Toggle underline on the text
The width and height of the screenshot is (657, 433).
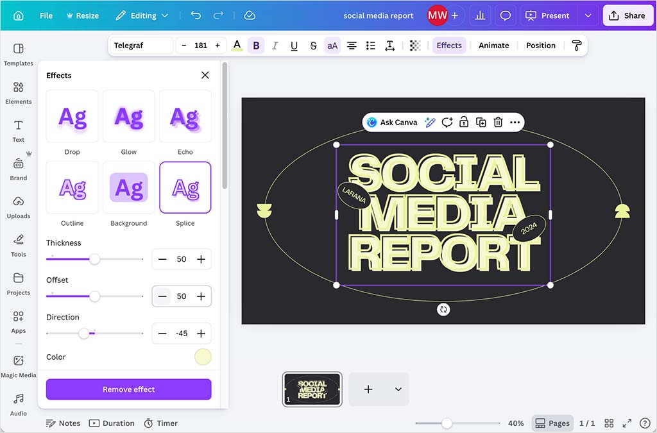coord(294,45)
